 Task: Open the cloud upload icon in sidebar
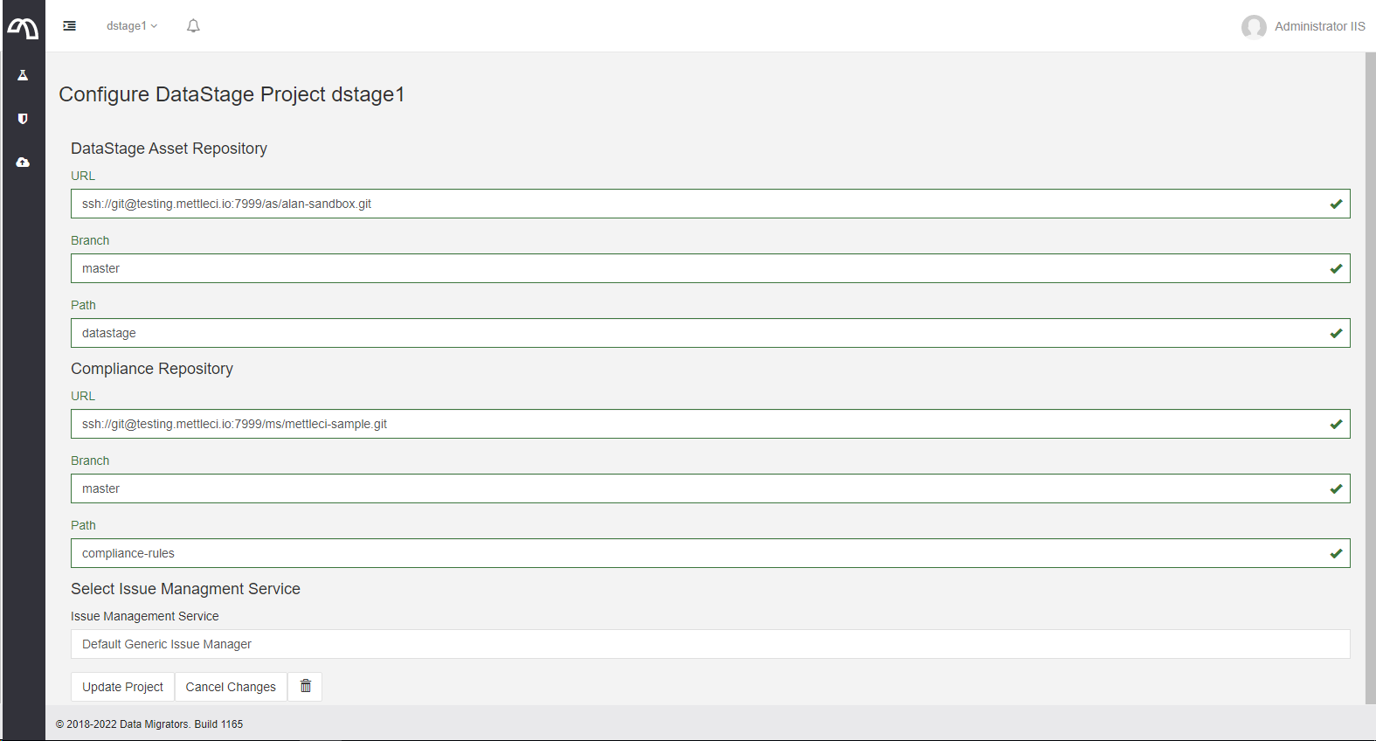pos(23,163)
